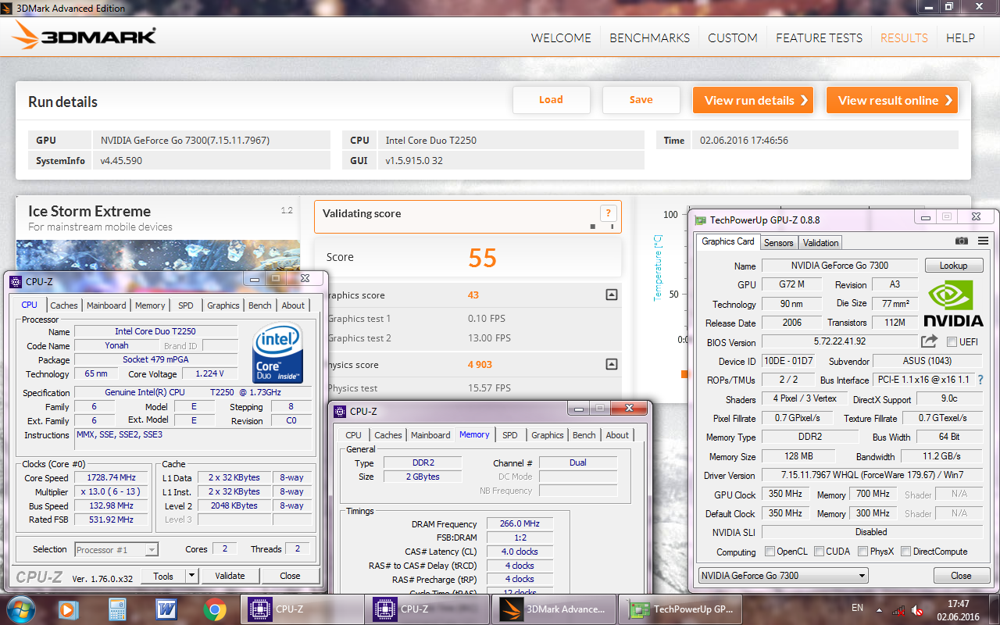Open Google Chrome from the taskbar
Screen dimensions: 1000x625
pos(215,609)
